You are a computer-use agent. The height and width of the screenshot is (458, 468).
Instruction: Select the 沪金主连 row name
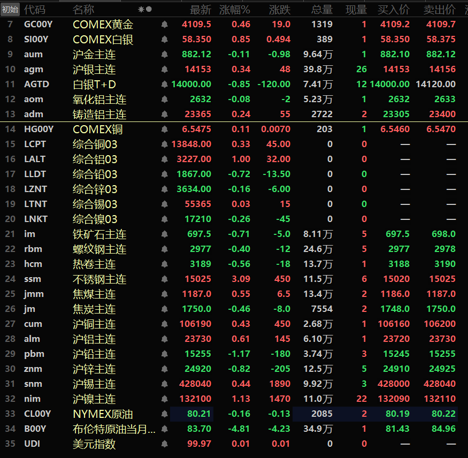click(94, 55)
